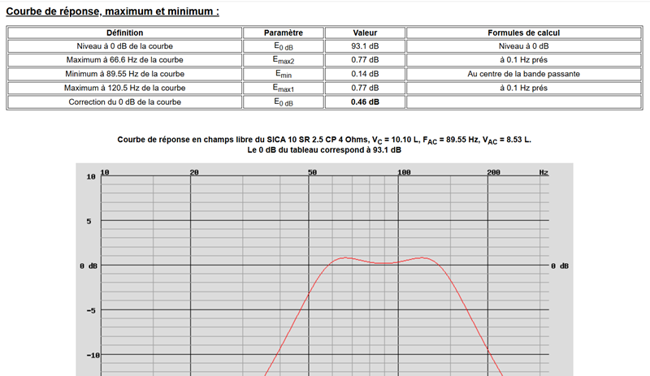Select the 'Formules de calcul' column header
This screenshot has height=376, width=650.
tap(524, 32)
